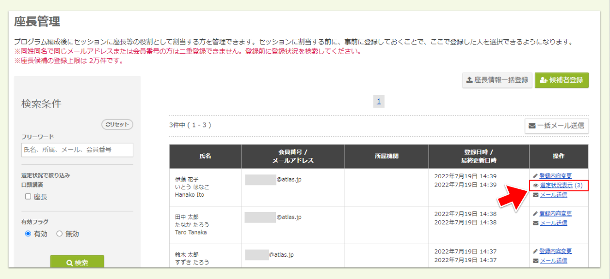
Task: Click the フリーワード search input field
Action: pyautogui.click(x=77, y=150)
